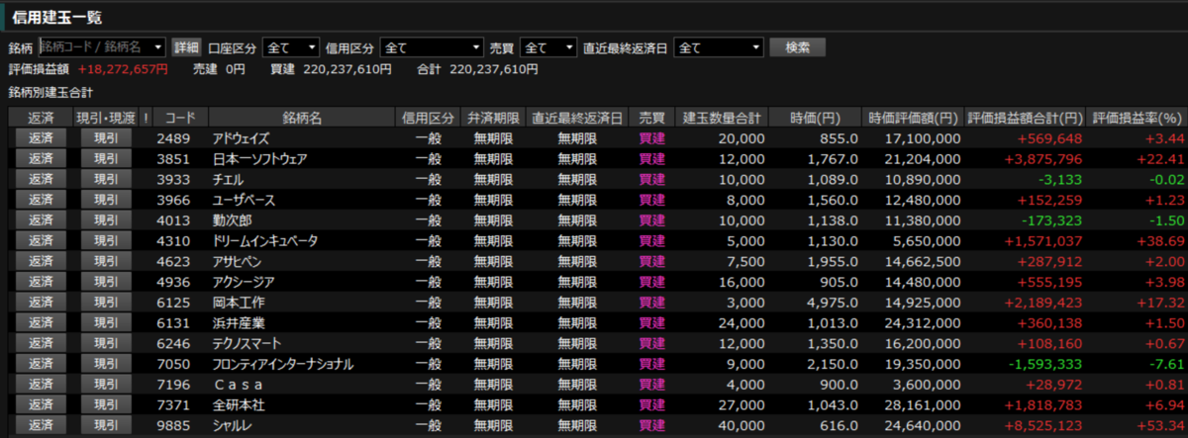Click the -1,593,333 loss value
The height and width of the screenshot is (438, 1188).
tap(1043, 364)
